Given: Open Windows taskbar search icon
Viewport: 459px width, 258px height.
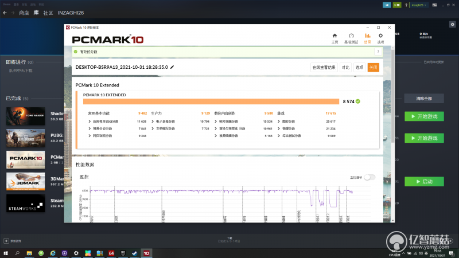Looking at the screenshot, I should pyautogui.click(x=17, y=253).
